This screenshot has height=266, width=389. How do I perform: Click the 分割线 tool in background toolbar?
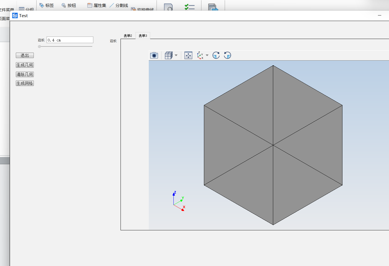pos(119,5)
